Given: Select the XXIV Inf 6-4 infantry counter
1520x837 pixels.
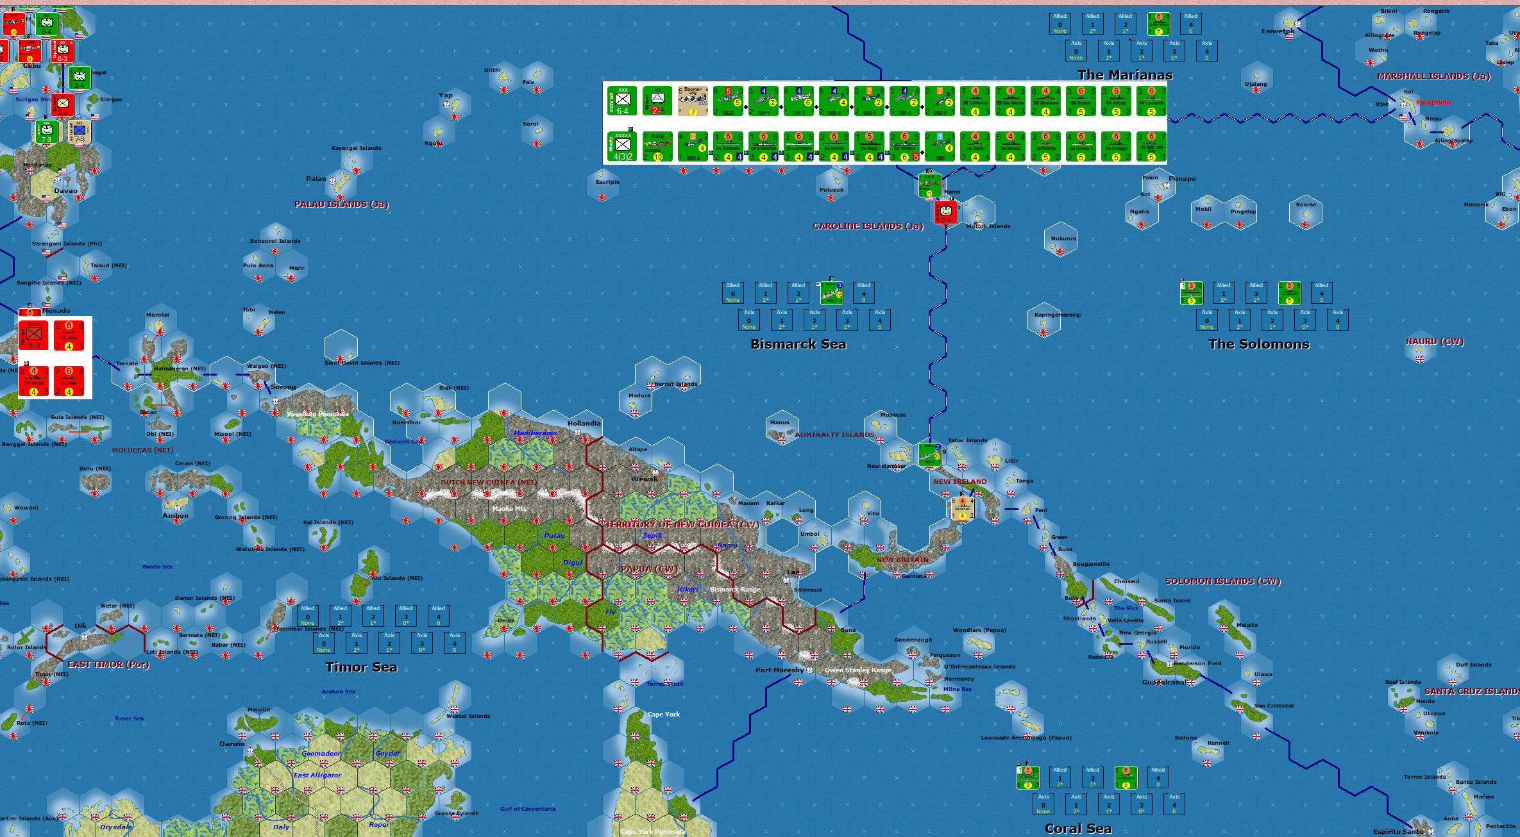Looking at the screenshot, I should click(622, 101).
